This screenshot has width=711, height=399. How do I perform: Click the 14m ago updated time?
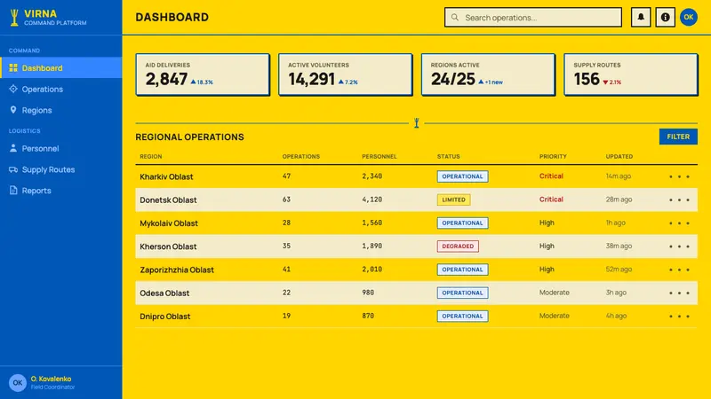[x=618, y=176]
